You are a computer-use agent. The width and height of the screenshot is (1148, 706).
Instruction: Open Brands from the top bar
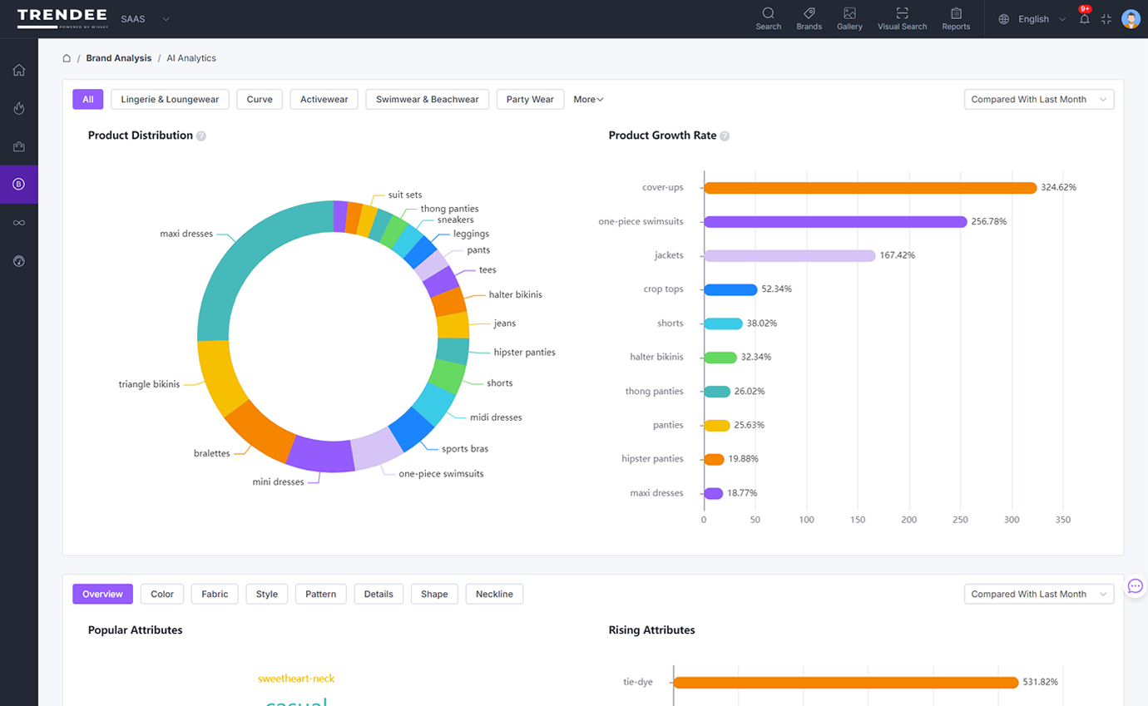[809, 18]
